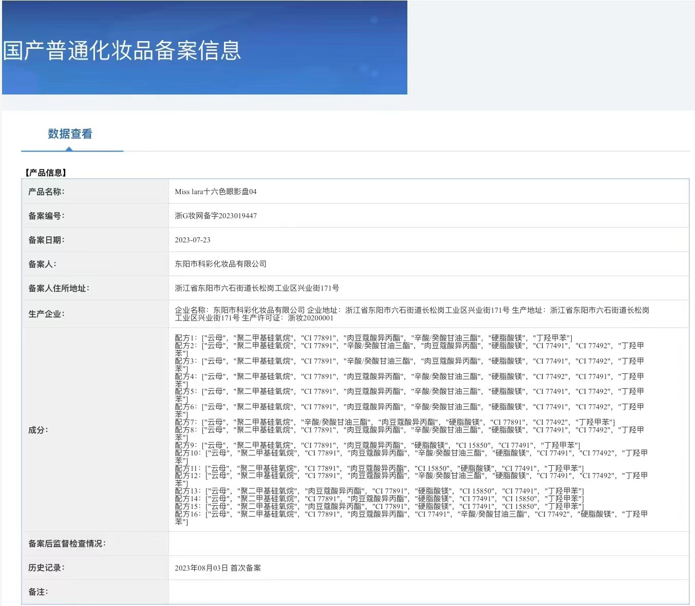Select the 配方2 ingredient line

[409, 349]
